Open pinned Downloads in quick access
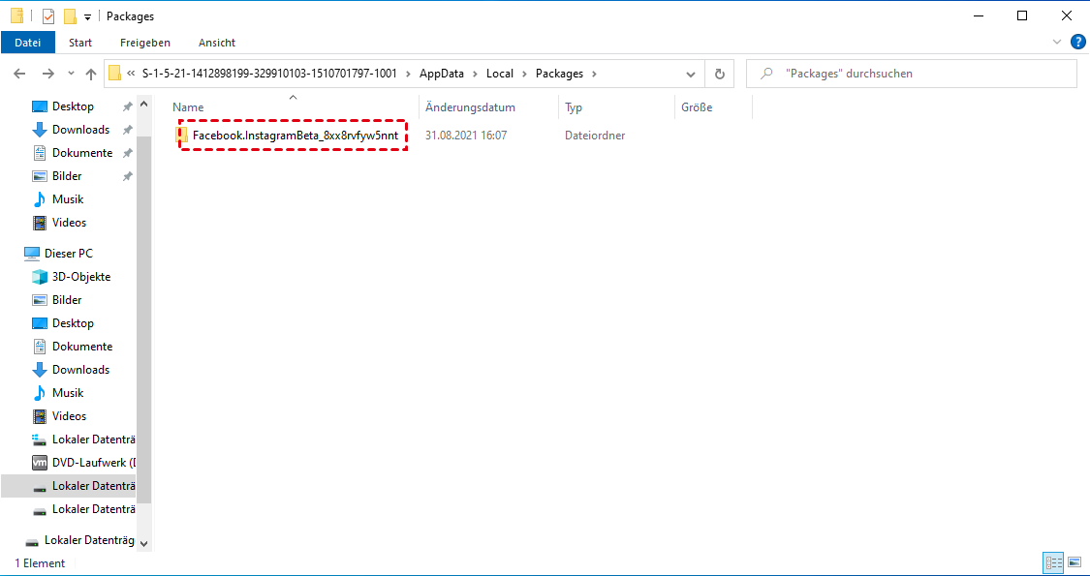 pos(80,129)
